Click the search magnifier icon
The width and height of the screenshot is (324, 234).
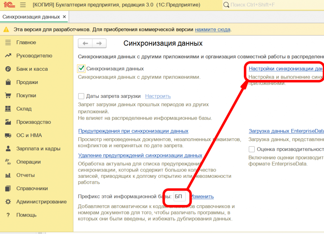click(226, 5)
